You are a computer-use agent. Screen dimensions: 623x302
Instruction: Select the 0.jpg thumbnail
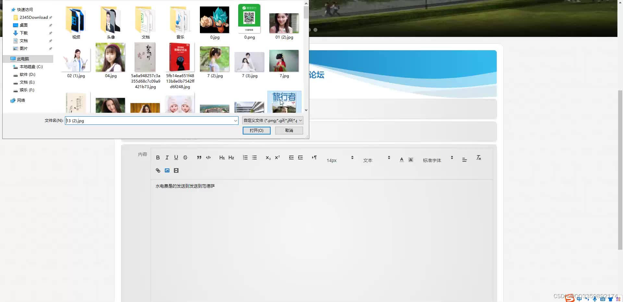[214, 22]
